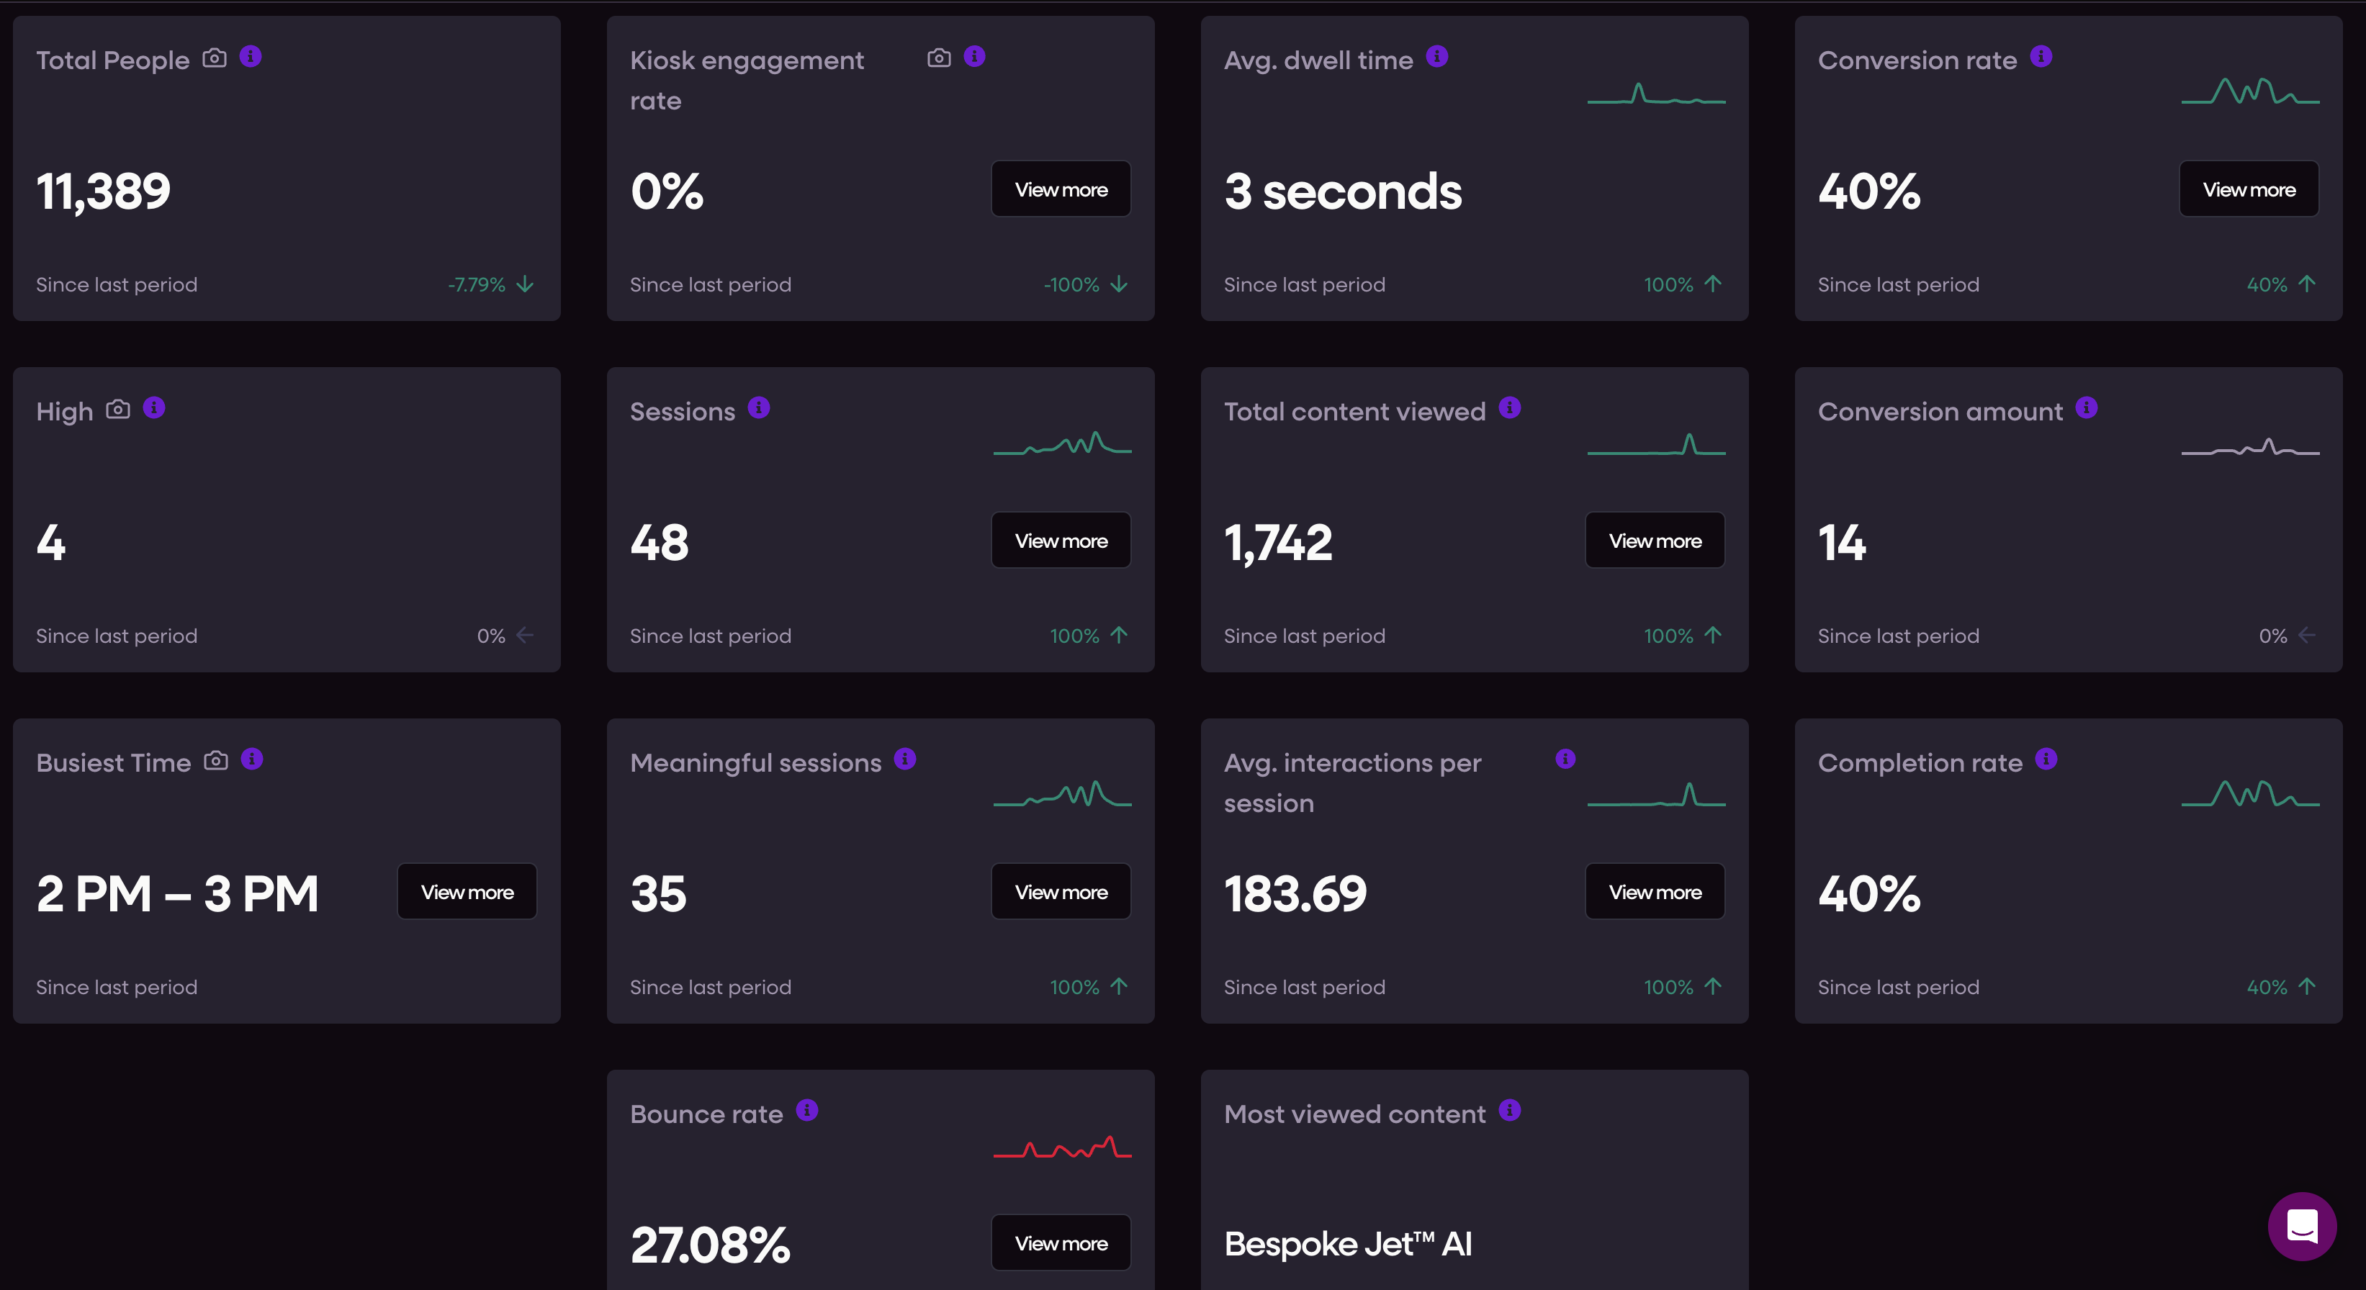Click the info icon next to Completion rate

point(2046,759)
